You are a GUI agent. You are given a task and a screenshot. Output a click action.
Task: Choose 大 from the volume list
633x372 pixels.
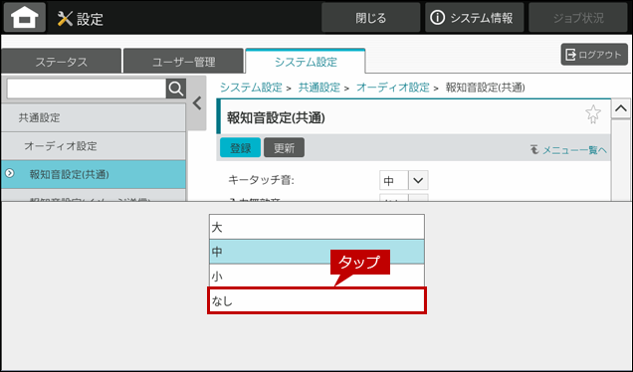[x=316, y=227]
